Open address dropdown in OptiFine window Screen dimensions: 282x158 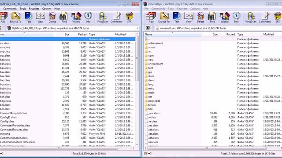point(137,28)
